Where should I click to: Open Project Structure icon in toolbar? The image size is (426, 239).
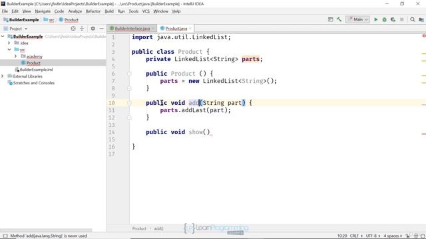click(x=421, y=19)
